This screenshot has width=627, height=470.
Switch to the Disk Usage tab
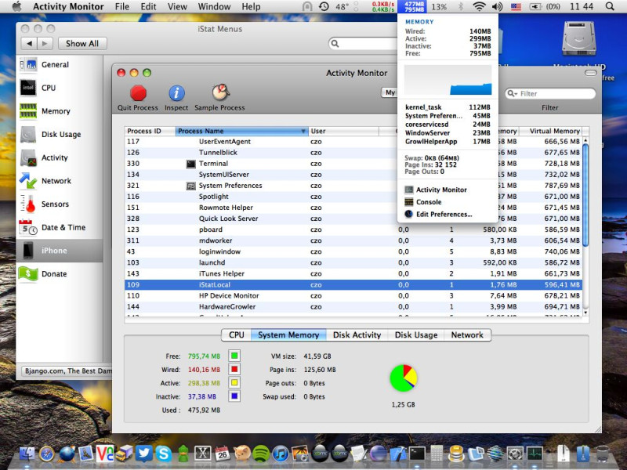pos(416,335)
